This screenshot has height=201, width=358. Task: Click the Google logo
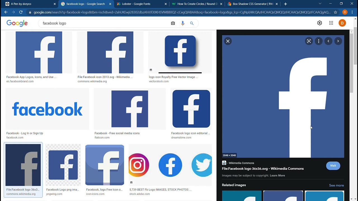coord(17,23)
